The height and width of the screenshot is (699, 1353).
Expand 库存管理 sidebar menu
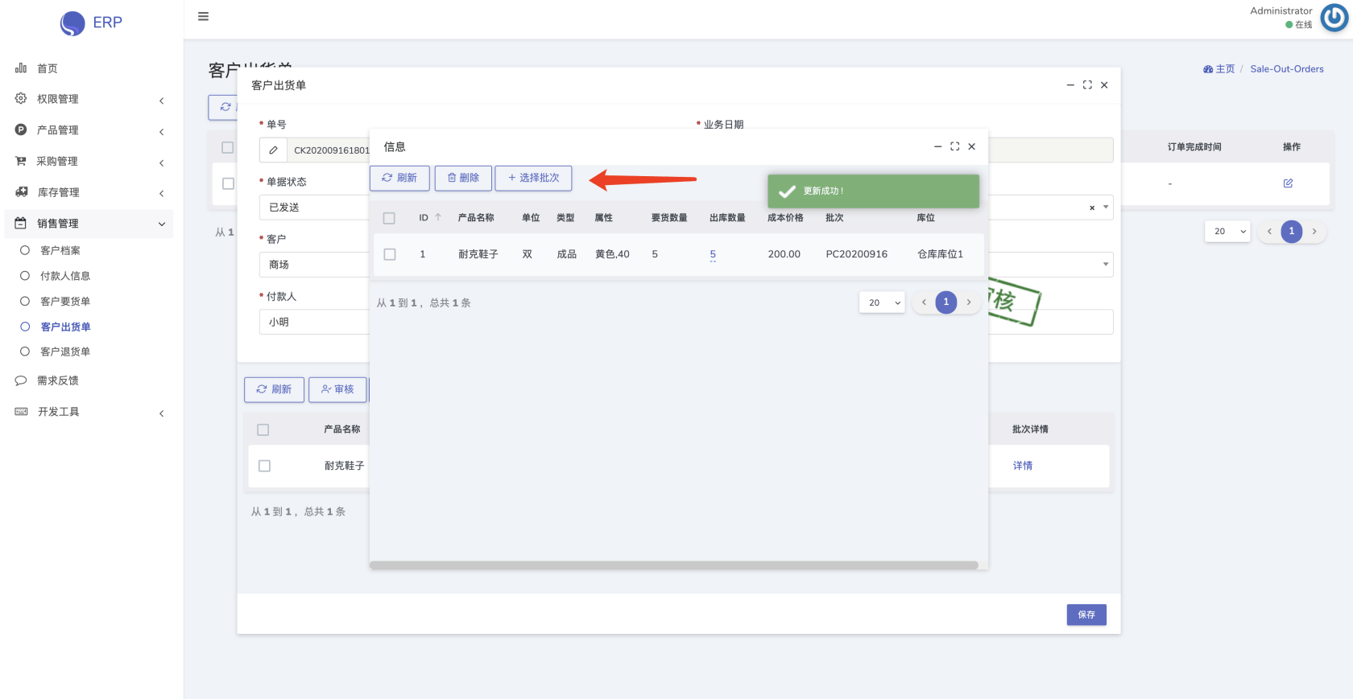[x=90, y=192]
